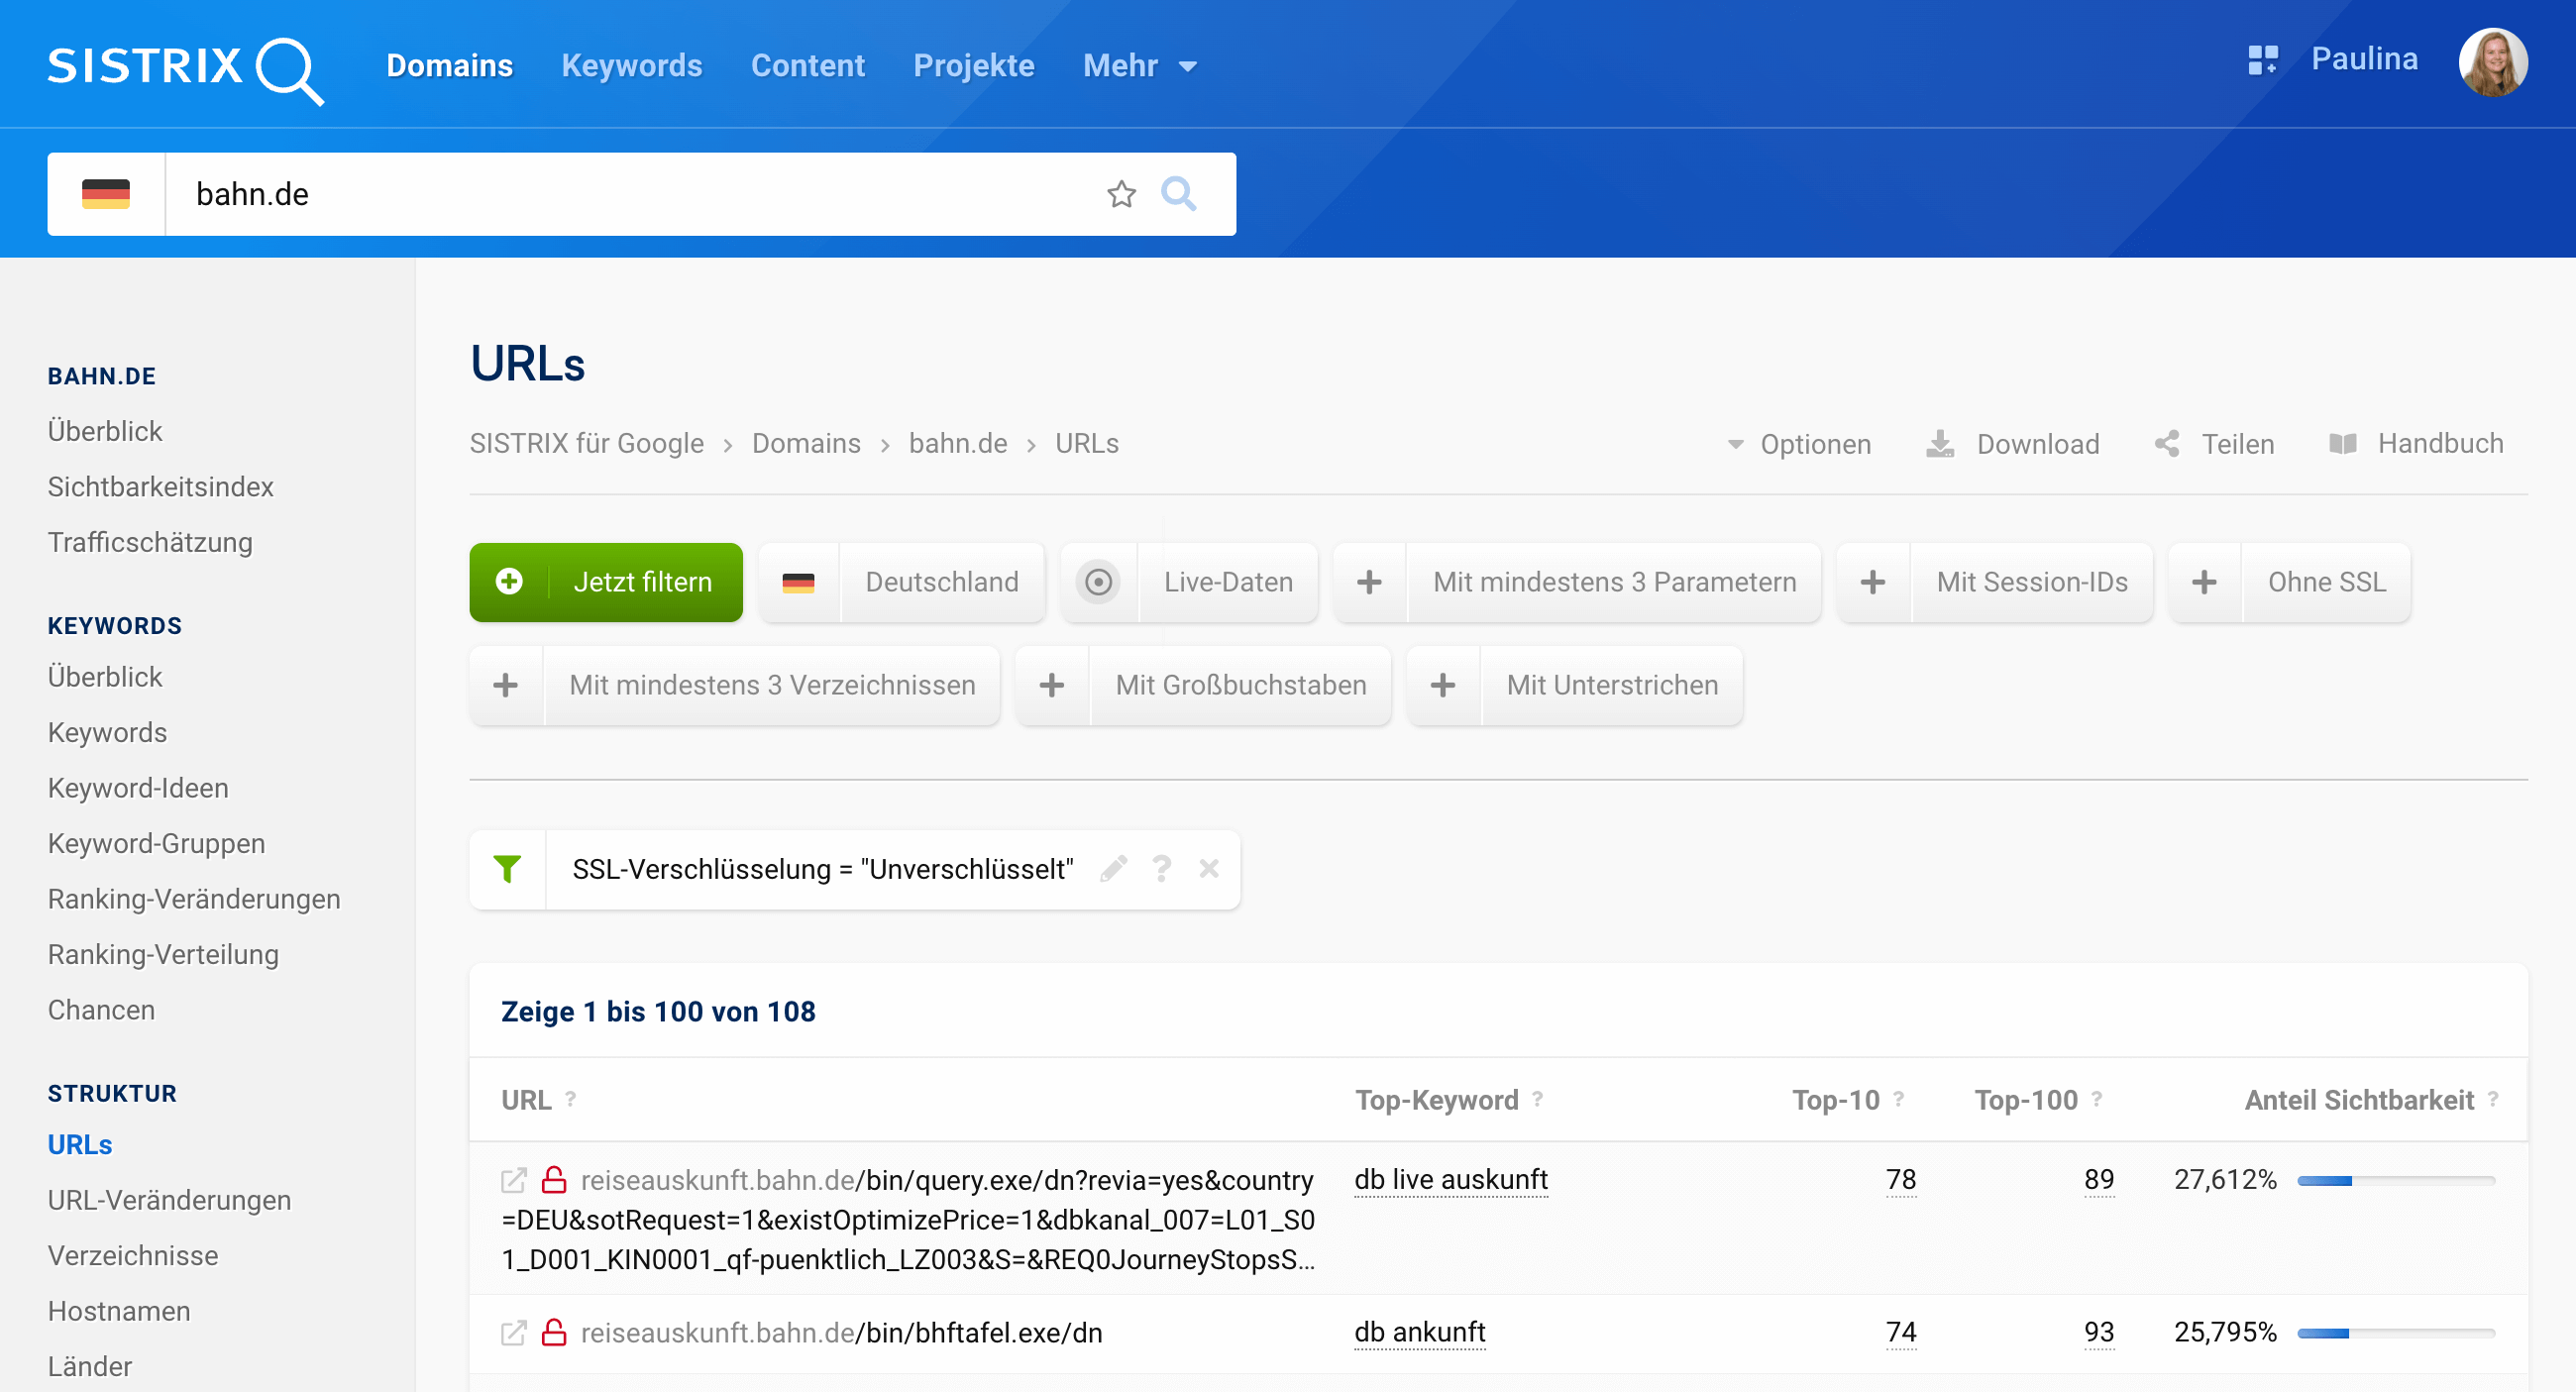
Task: Switch to the Keywords top navigation tab
Action: (x=631, y=66)
